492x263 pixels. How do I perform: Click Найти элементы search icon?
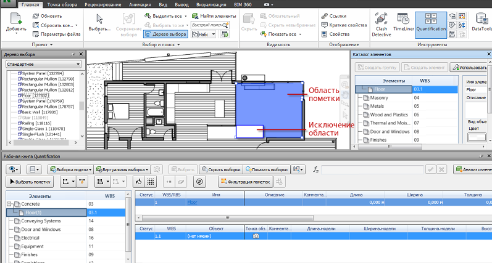coord(195,15)
